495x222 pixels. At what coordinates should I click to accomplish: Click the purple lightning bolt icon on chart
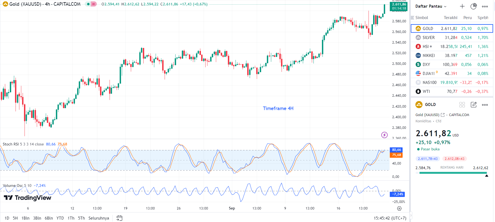point(384,135)
